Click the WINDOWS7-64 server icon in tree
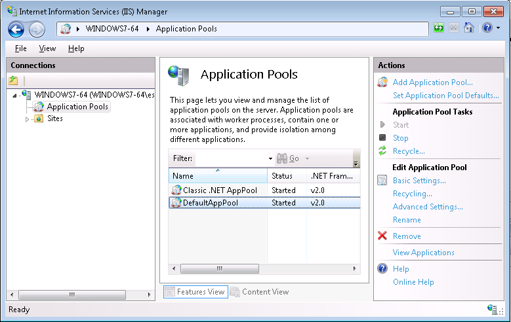The image size is (511, 322). click(x=26, y=94)
